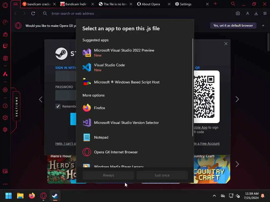
Task: Click the Always button
Action: pyautogui.click(x=108, y=175)
